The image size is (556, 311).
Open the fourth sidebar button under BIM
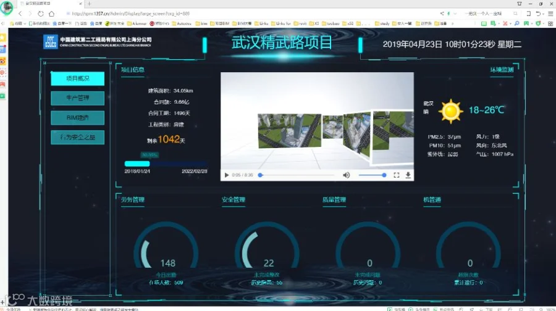tap(78, 137)
